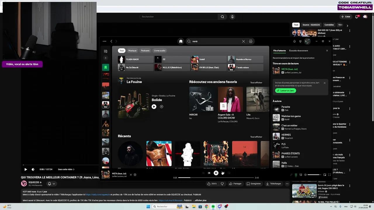
Task: Skip to next track in Spotify
Action: click(223, 173)
